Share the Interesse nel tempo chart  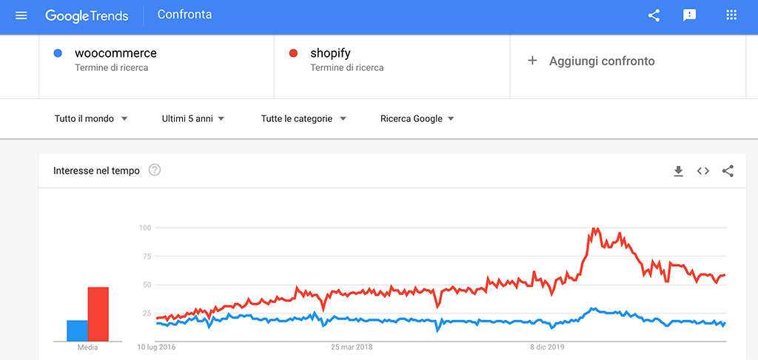coord(728,171)
